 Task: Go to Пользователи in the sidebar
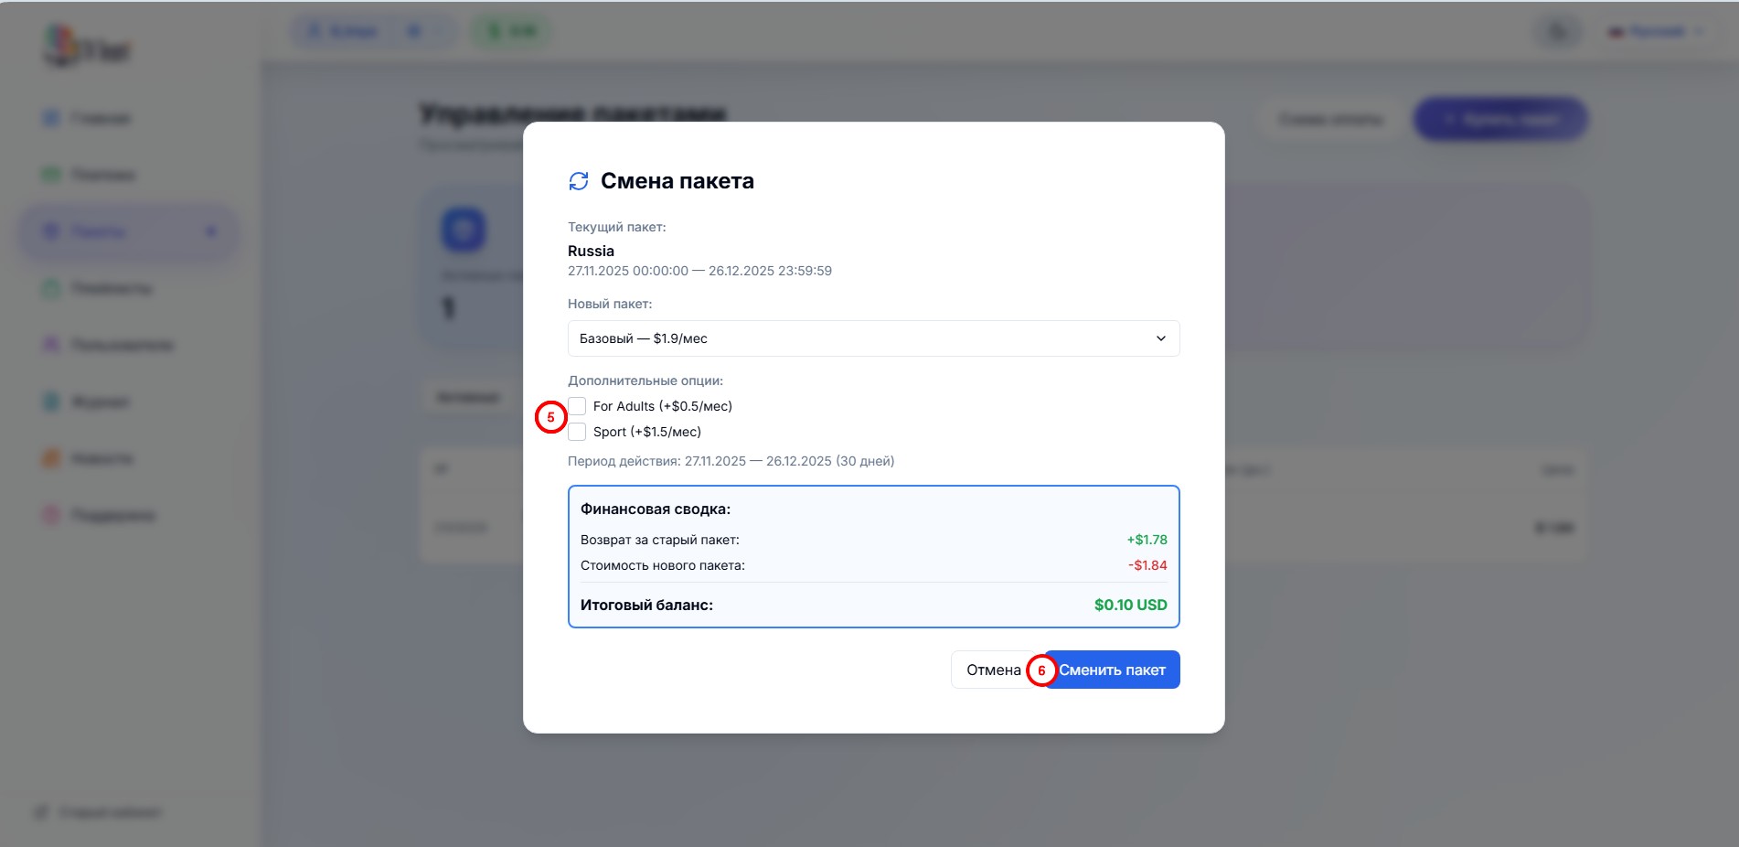(122, 345)
